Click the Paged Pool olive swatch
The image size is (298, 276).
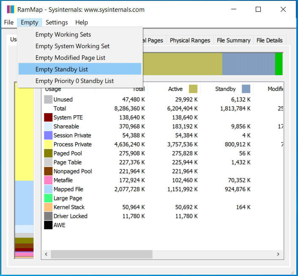click(48, 153)
